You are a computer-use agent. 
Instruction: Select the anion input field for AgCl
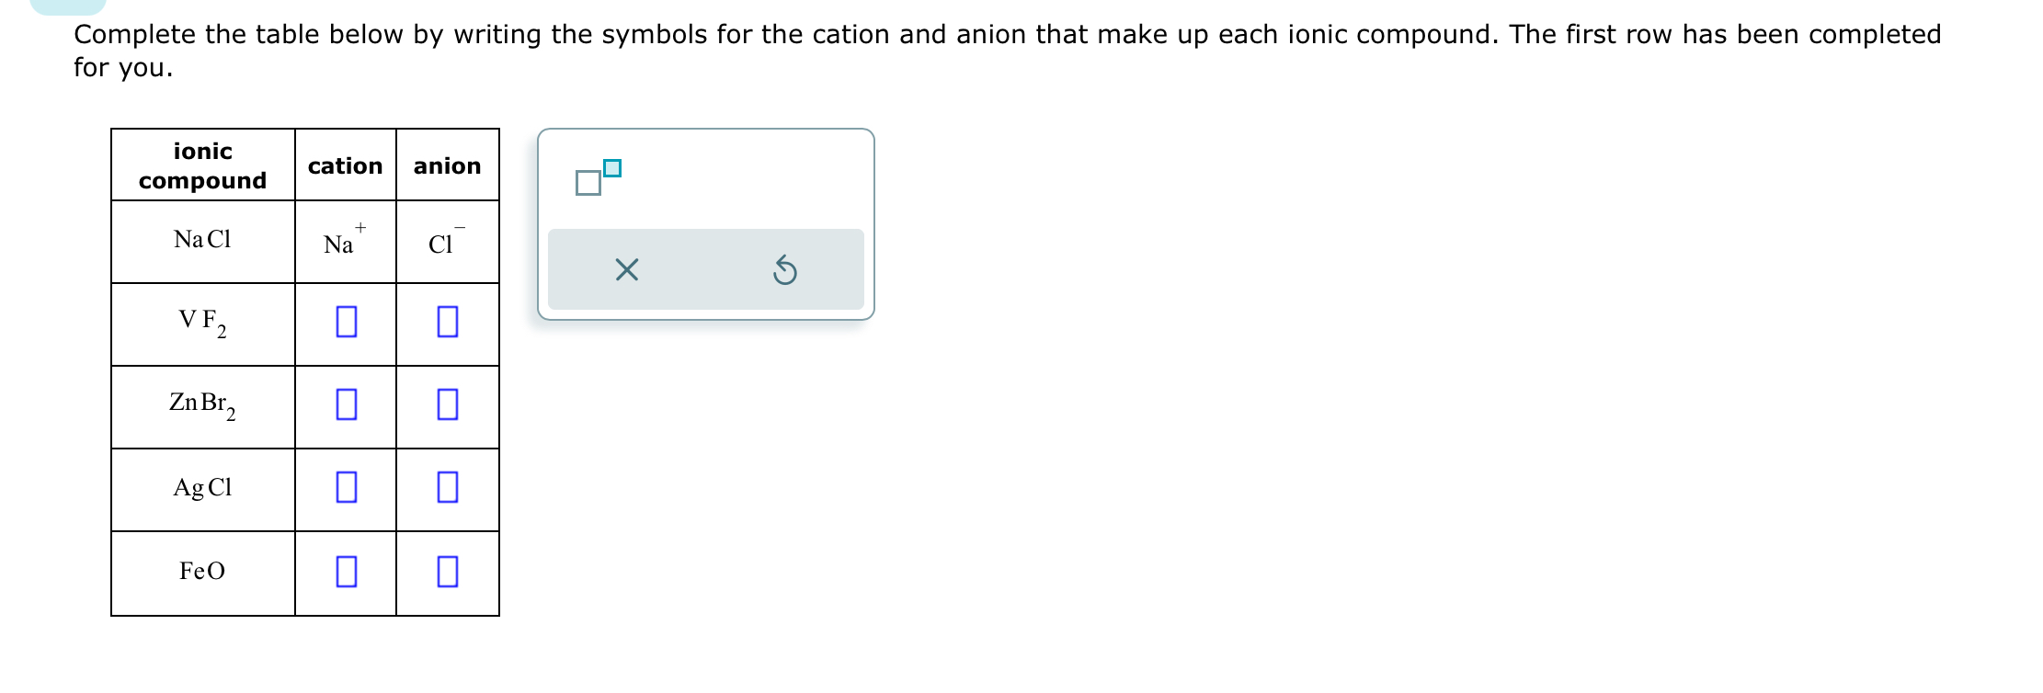[x=447, y=489]
